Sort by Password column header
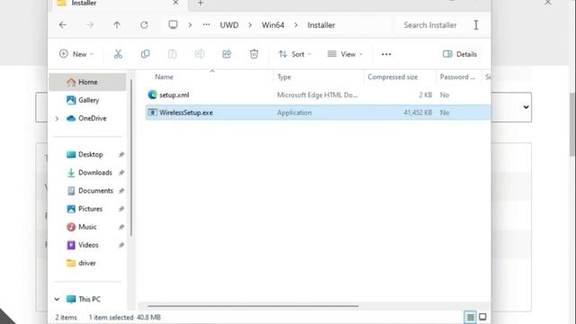The height and width of the screenshot is (324, 576). pyautogui.click(x=457, y=76)
